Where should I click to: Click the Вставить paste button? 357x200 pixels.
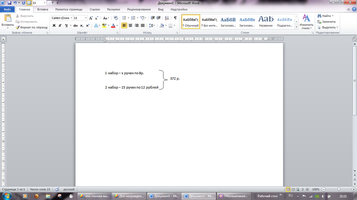coord(7,21)
